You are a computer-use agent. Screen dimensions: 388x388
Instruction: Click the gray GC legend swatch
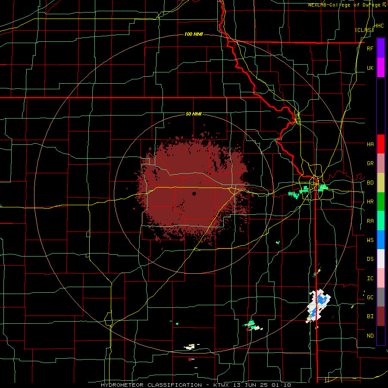click(381, 297)
